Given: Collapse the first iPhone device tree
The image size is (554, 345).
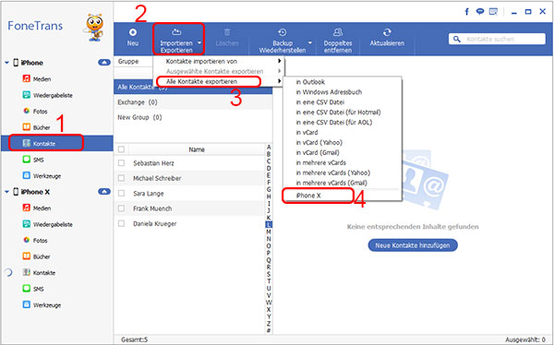Looking at the screenshot, I should point(6,63).
